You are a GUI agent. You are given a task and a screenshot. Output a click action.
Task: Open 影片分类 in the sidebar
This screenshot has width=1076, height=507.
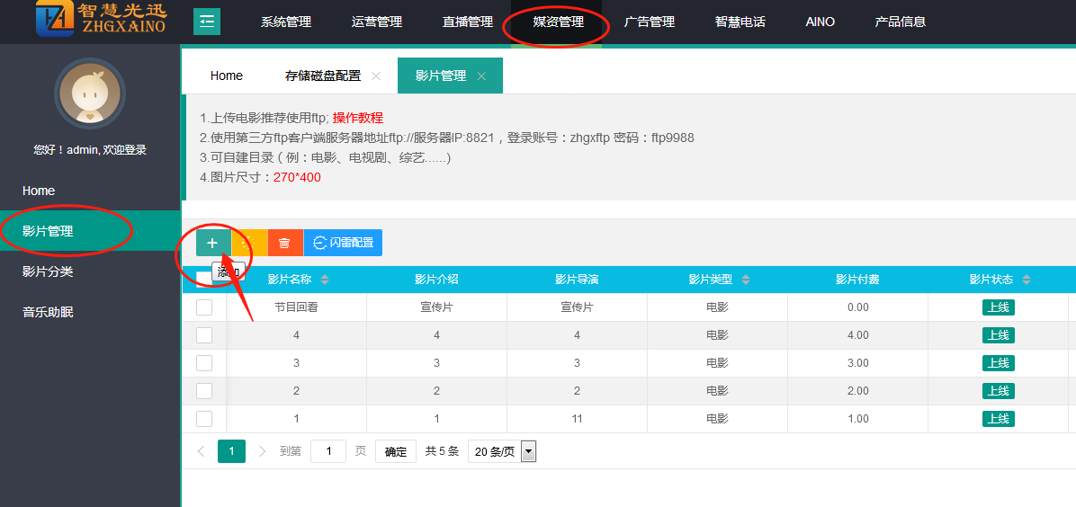tap(48, 271)
